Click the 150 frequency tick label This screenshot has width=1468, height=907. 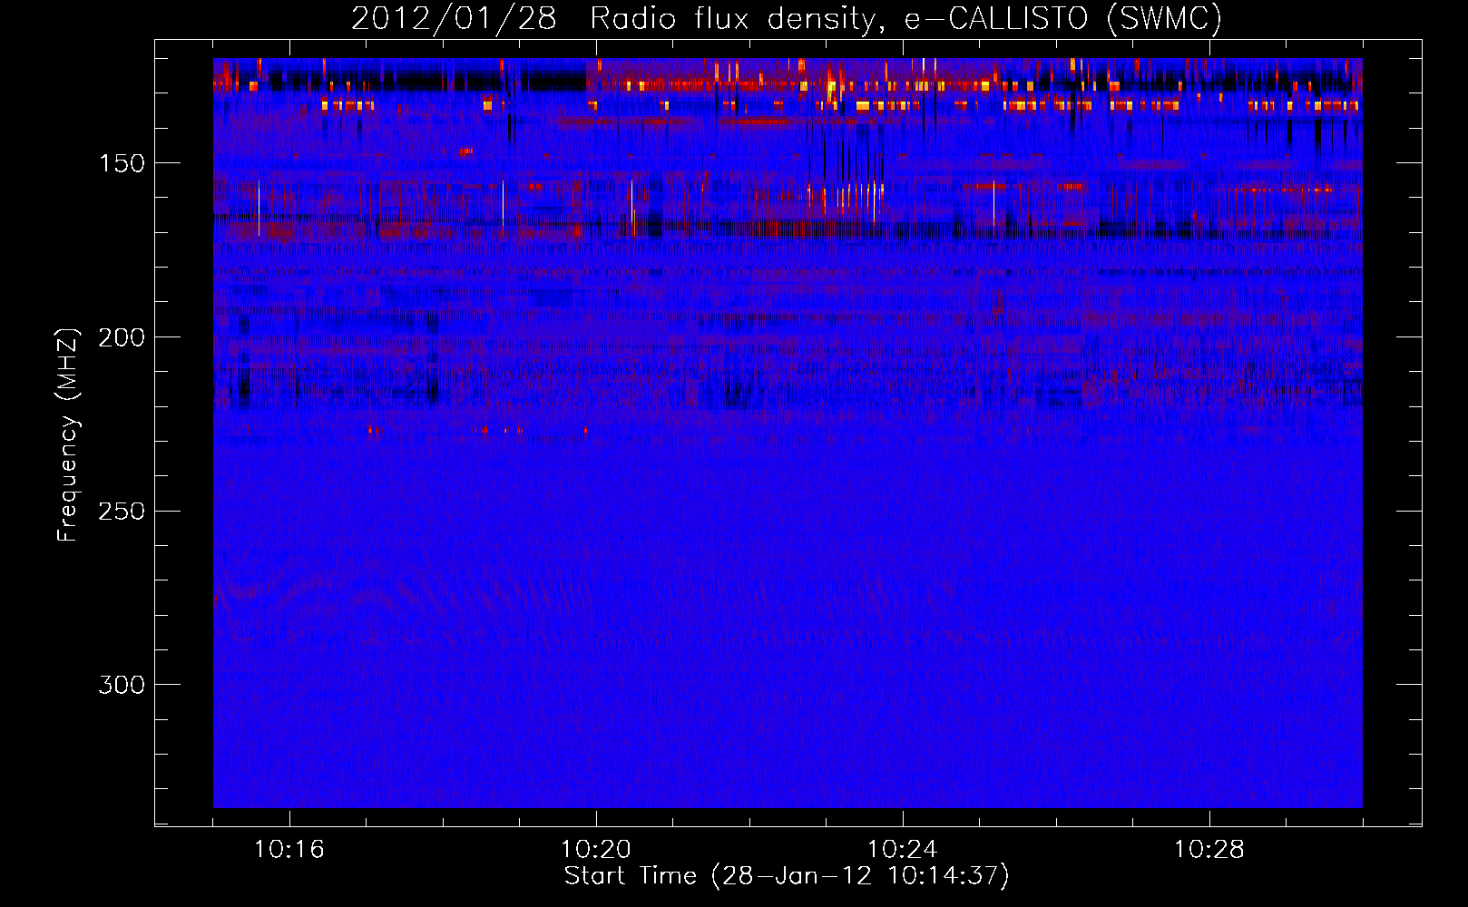pyautogui.click(x=122, y=163)
